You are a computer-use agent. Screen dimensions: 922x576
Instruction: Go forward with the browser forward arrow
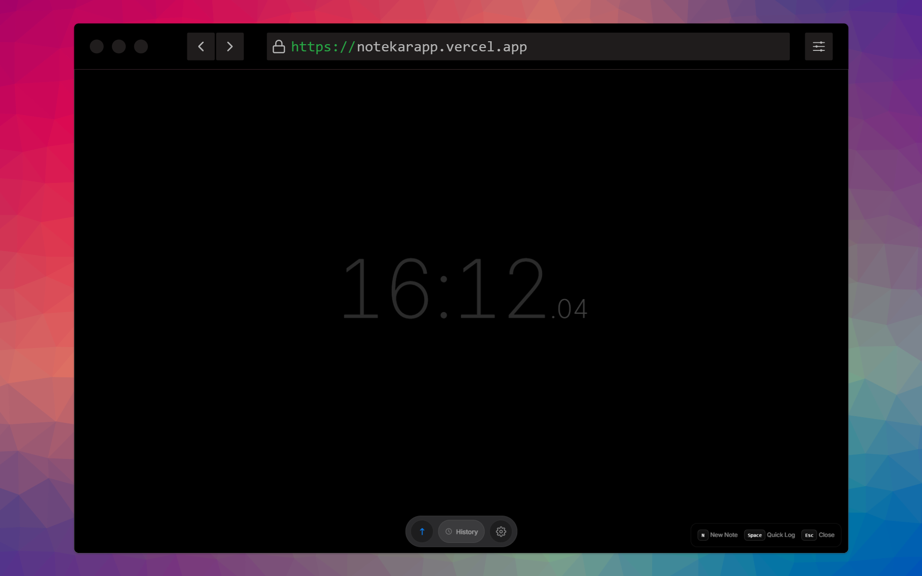230,47
